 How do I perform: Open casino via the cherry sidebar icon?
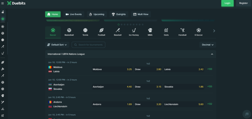click(x=3, y=12)
